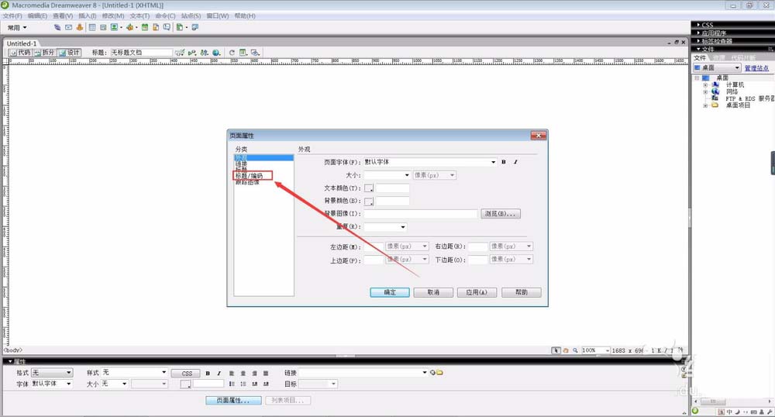Click the Insert Table icon
775x417 pixels.
[92, 27]
